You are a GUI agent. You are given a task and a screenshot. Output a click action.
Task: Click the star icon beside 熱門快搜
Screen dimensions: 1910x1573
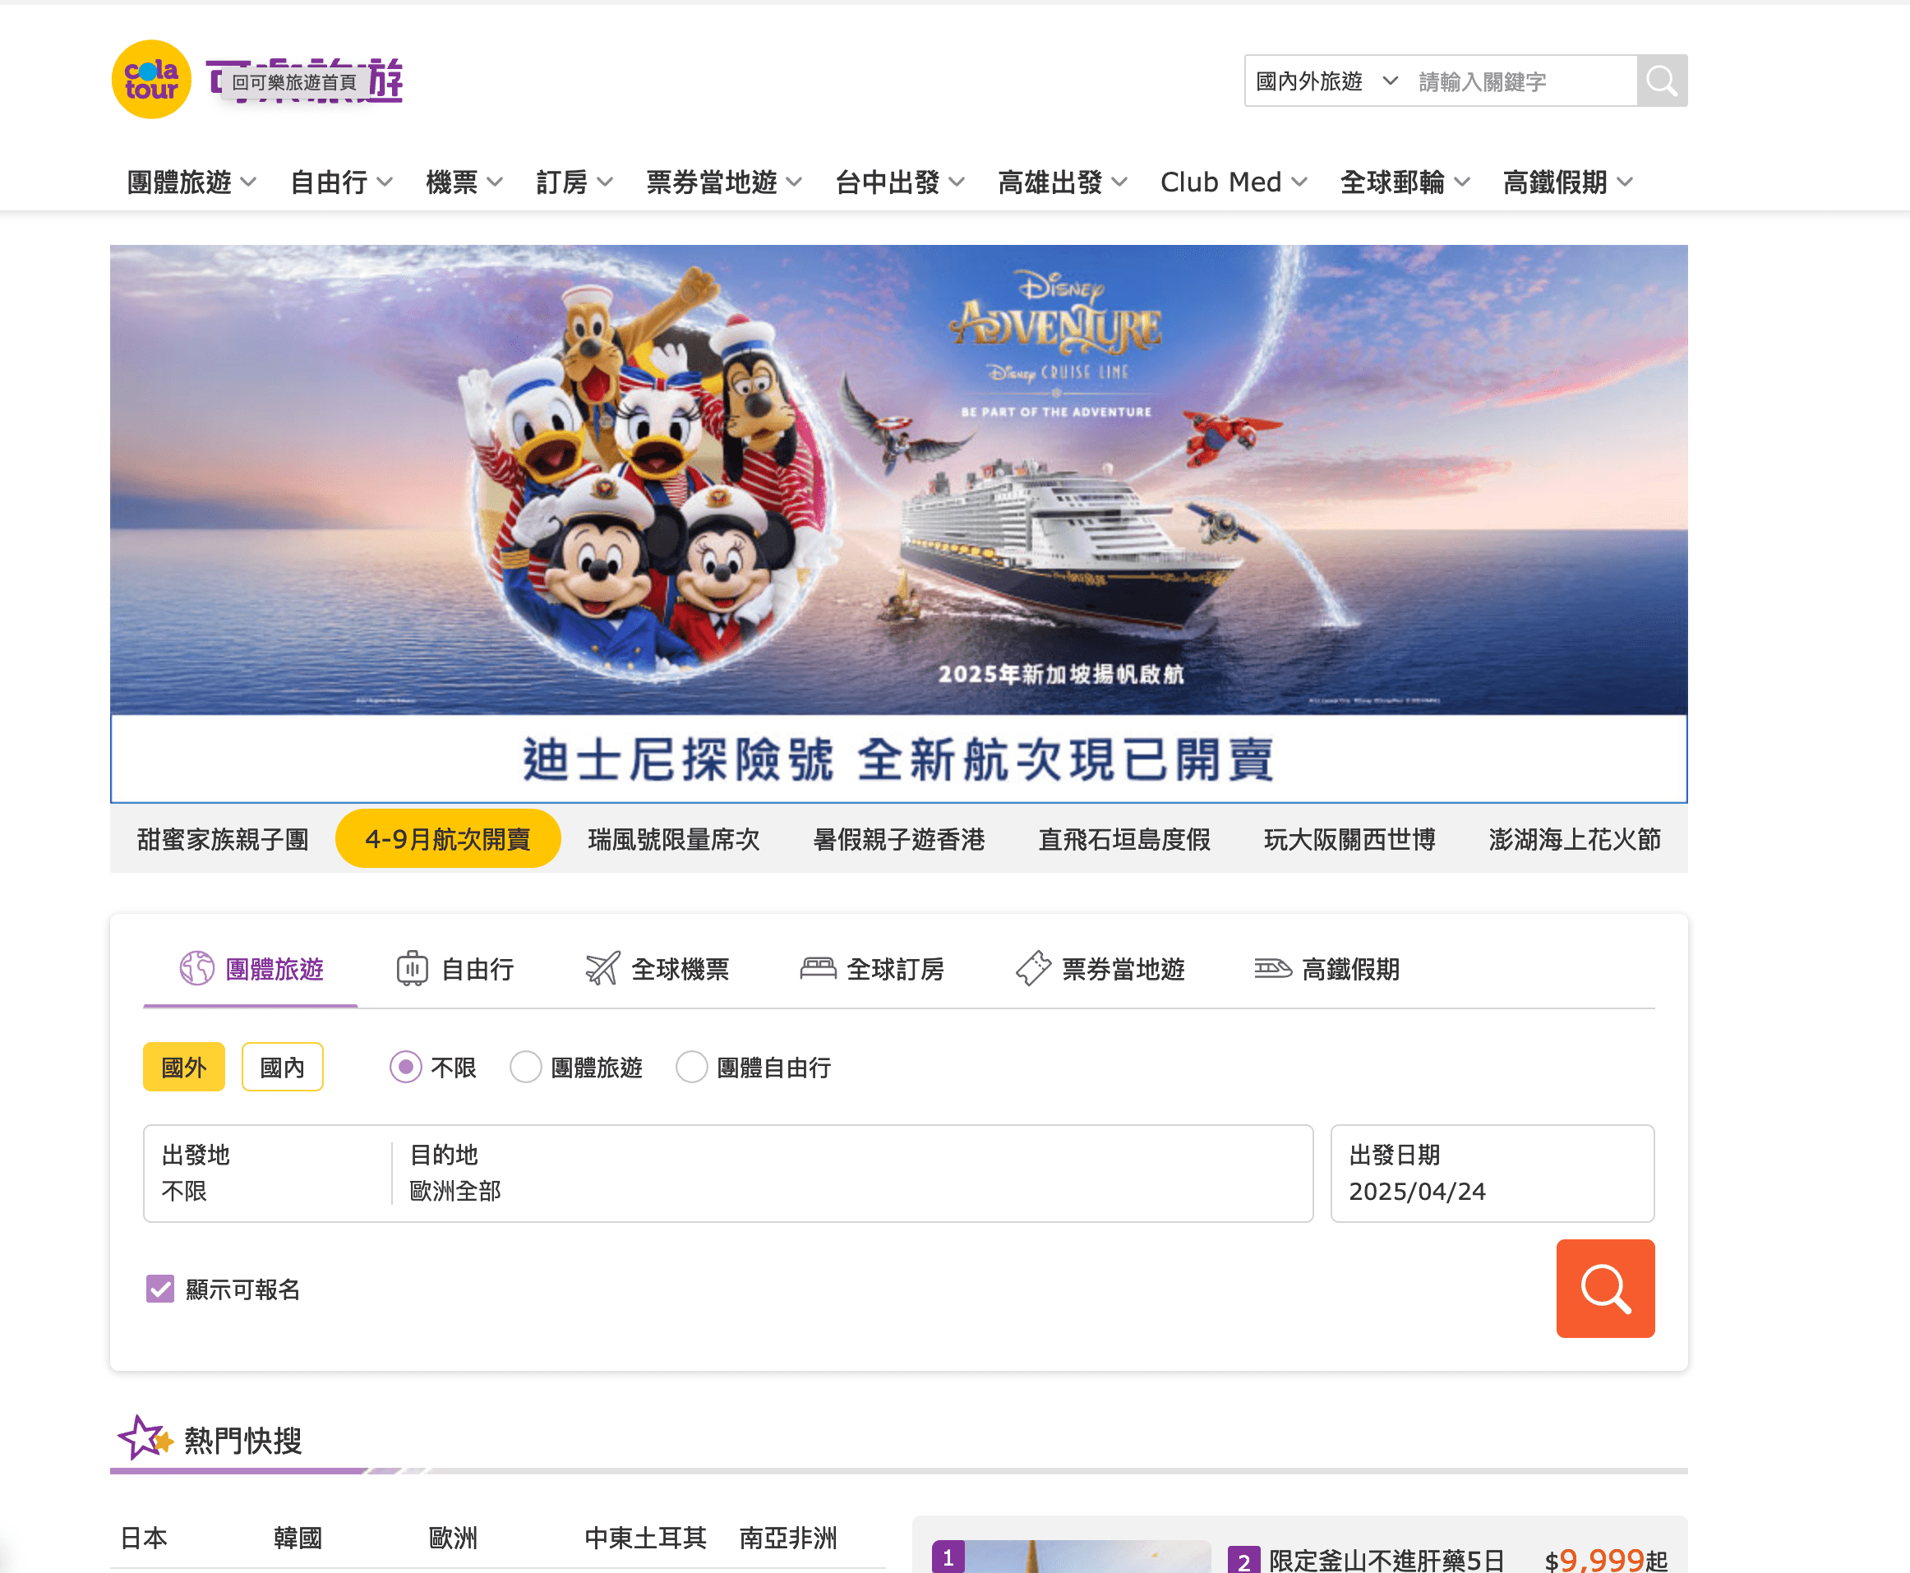[x=144, y=1438]
